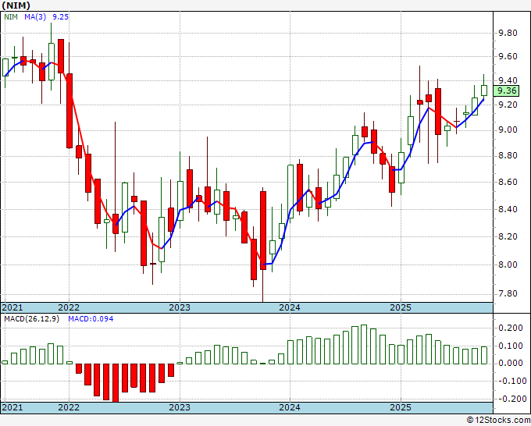531x426 pixels.
Task: Click the MA(3) indicator label
Action: click(x=35, y=17)
